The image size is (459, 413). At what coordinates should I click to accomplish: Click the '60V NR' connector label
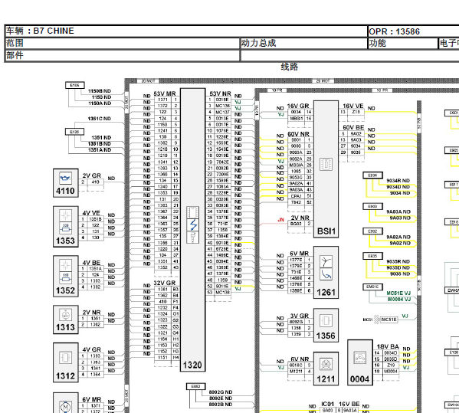tap(298, 134)
